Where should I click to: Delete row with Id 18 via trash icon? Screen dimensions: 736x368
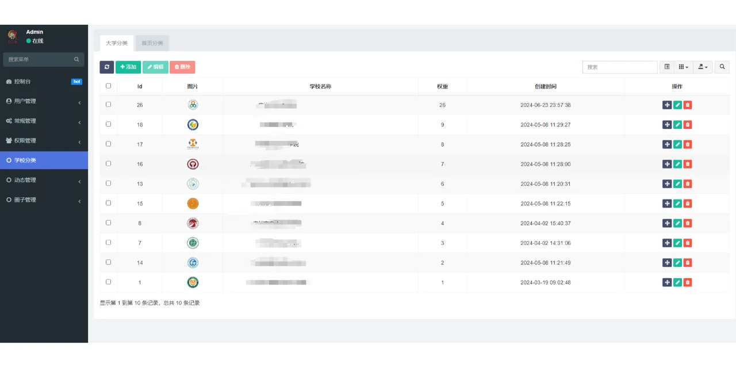(x=688, y=125)
